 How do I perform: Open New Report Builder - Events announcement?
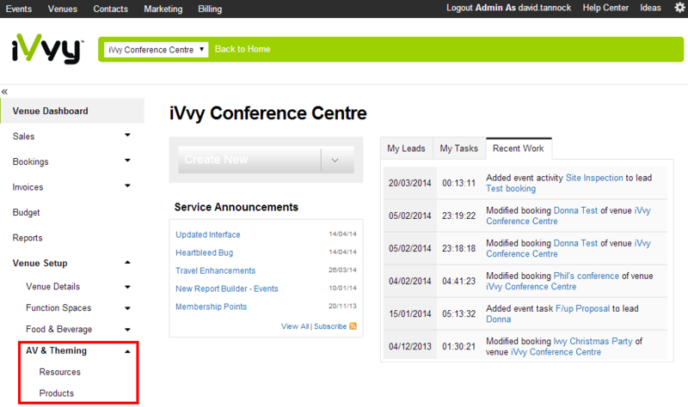227,289
